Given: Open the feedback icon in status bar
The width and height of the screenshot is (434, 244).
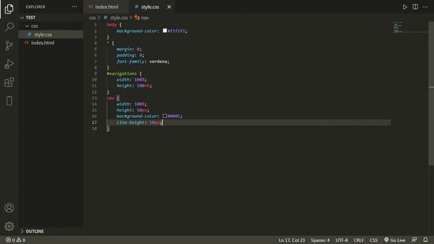Looking at the screenshot, I should (x=414, y=240).
